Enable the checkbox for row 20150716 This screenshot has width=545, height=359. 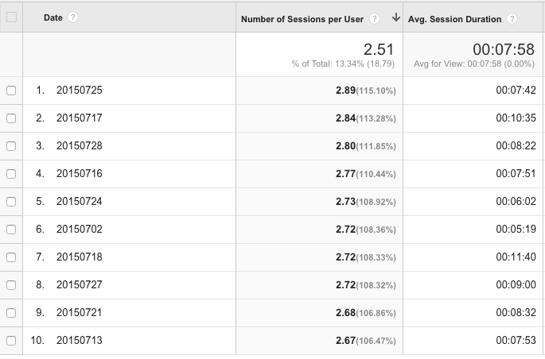pyautogui.click(x=11, y=174)
